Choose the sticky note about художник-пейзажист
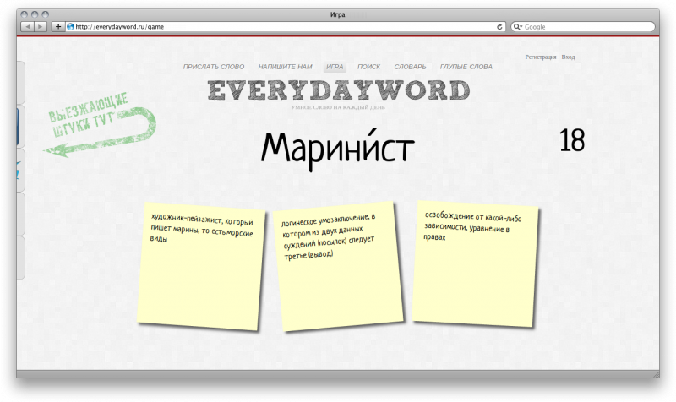 (200, 266)
